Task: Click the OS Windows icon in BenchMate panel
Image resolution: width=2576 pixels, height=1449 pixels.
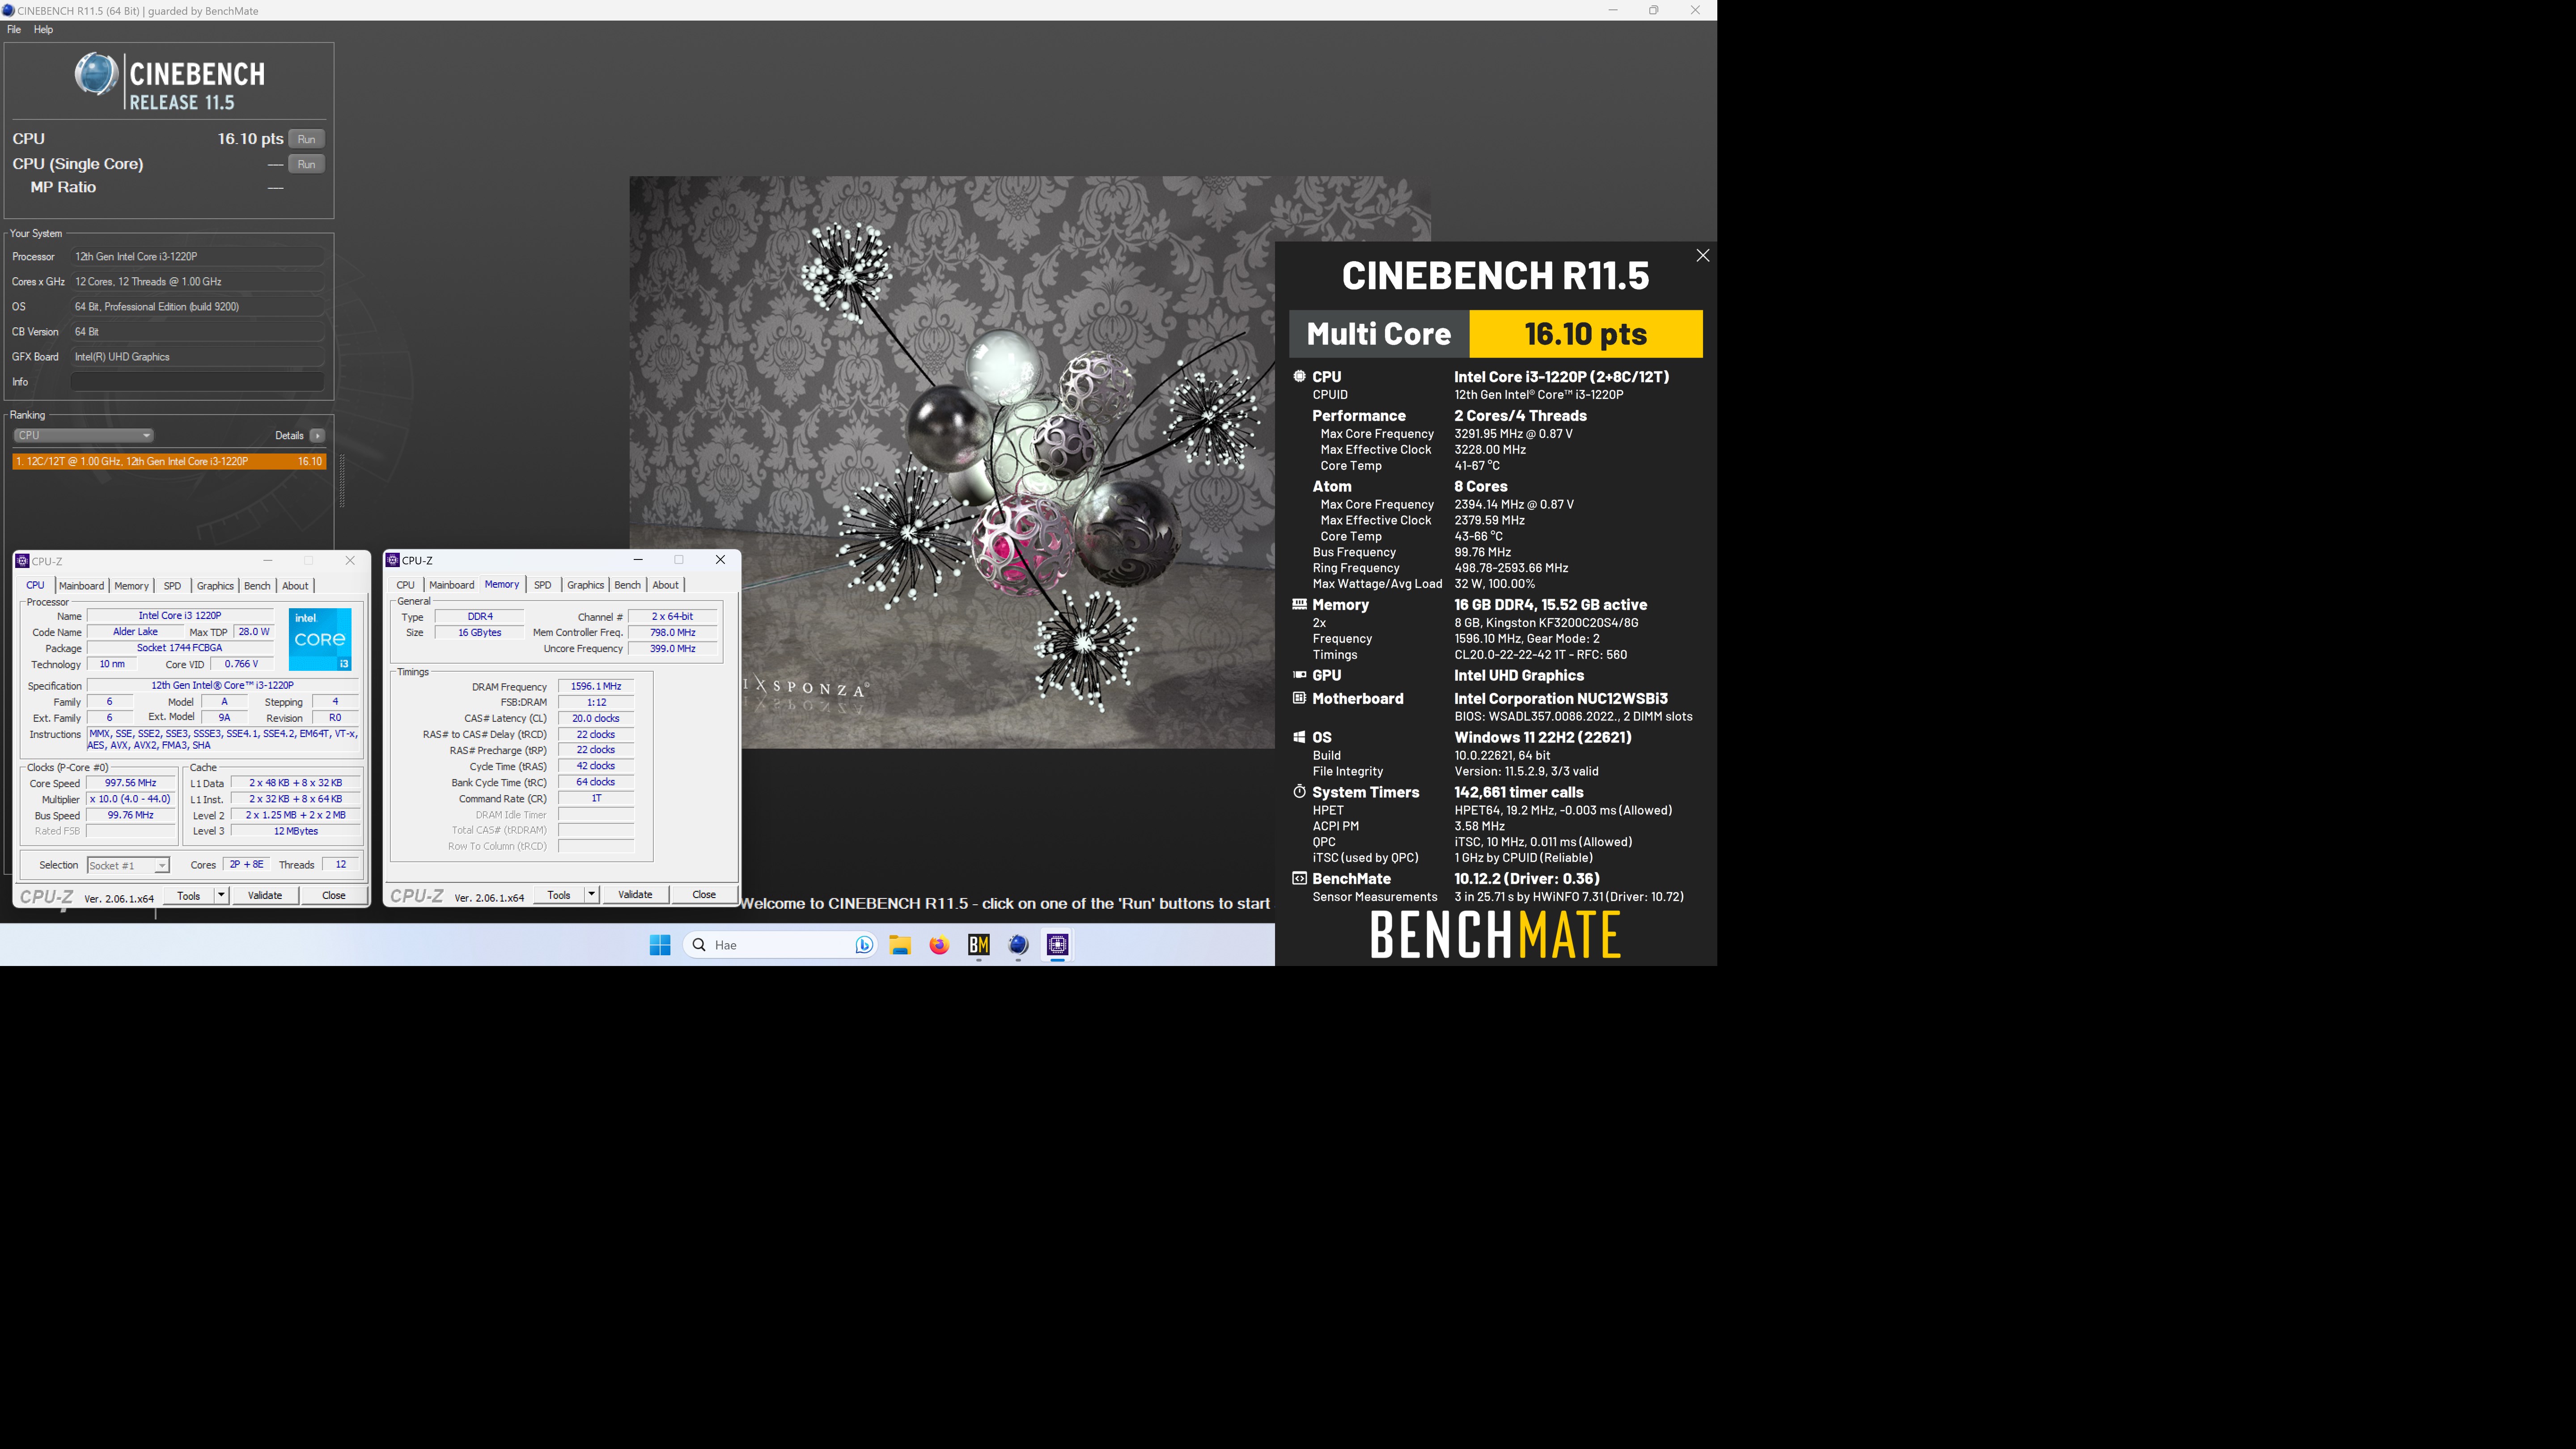Action: tap(1299, 737)
